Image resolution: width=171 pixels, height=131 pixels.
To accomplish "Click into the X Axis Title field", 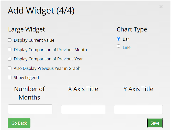I will [x=83, y=110].
